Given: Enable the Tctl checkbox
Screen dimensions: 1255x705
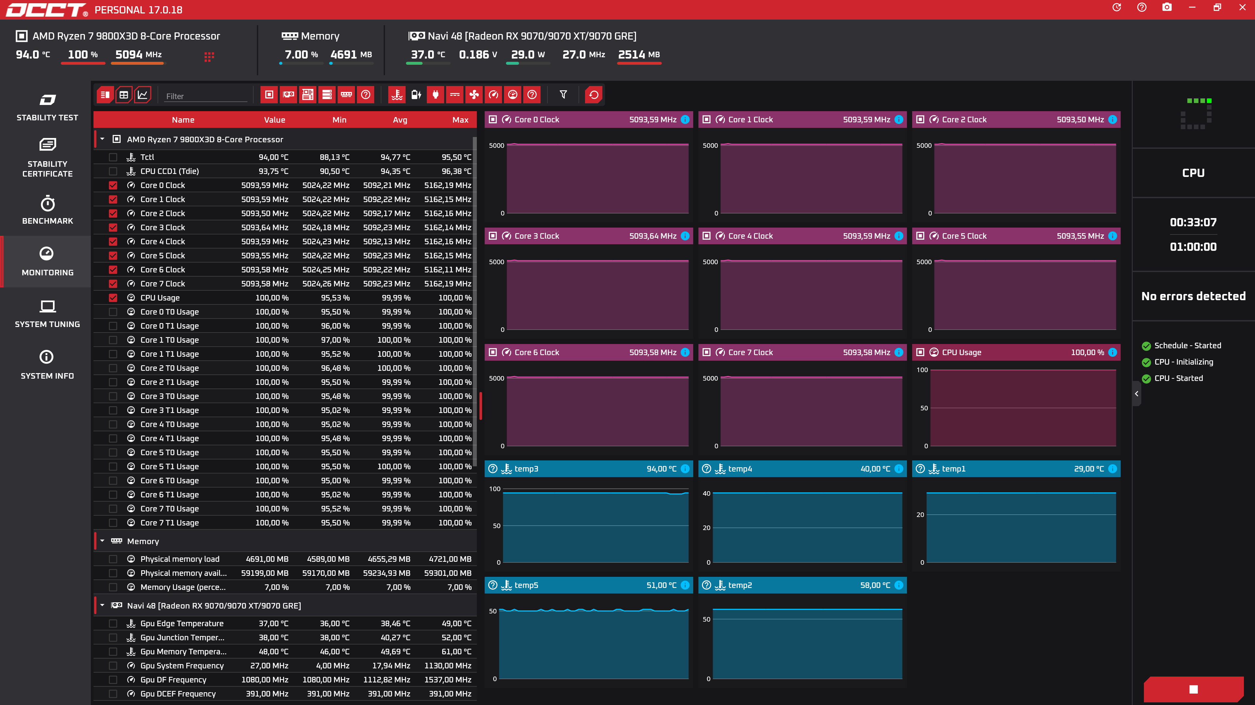Looking at the screenshot, I should tap(113, 157).
